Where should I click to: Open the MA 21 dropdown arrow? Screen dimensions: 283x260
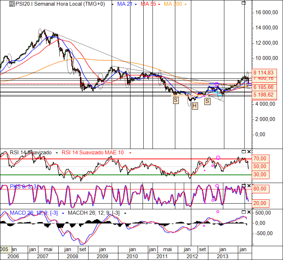[x=136, y=4]
